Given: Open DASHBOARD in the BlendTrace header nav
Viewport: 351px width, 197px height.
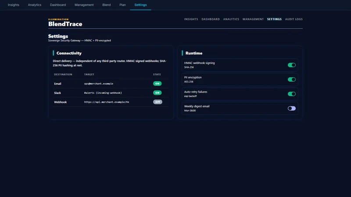Looking at the screenshot, I should tap(211, 19).
